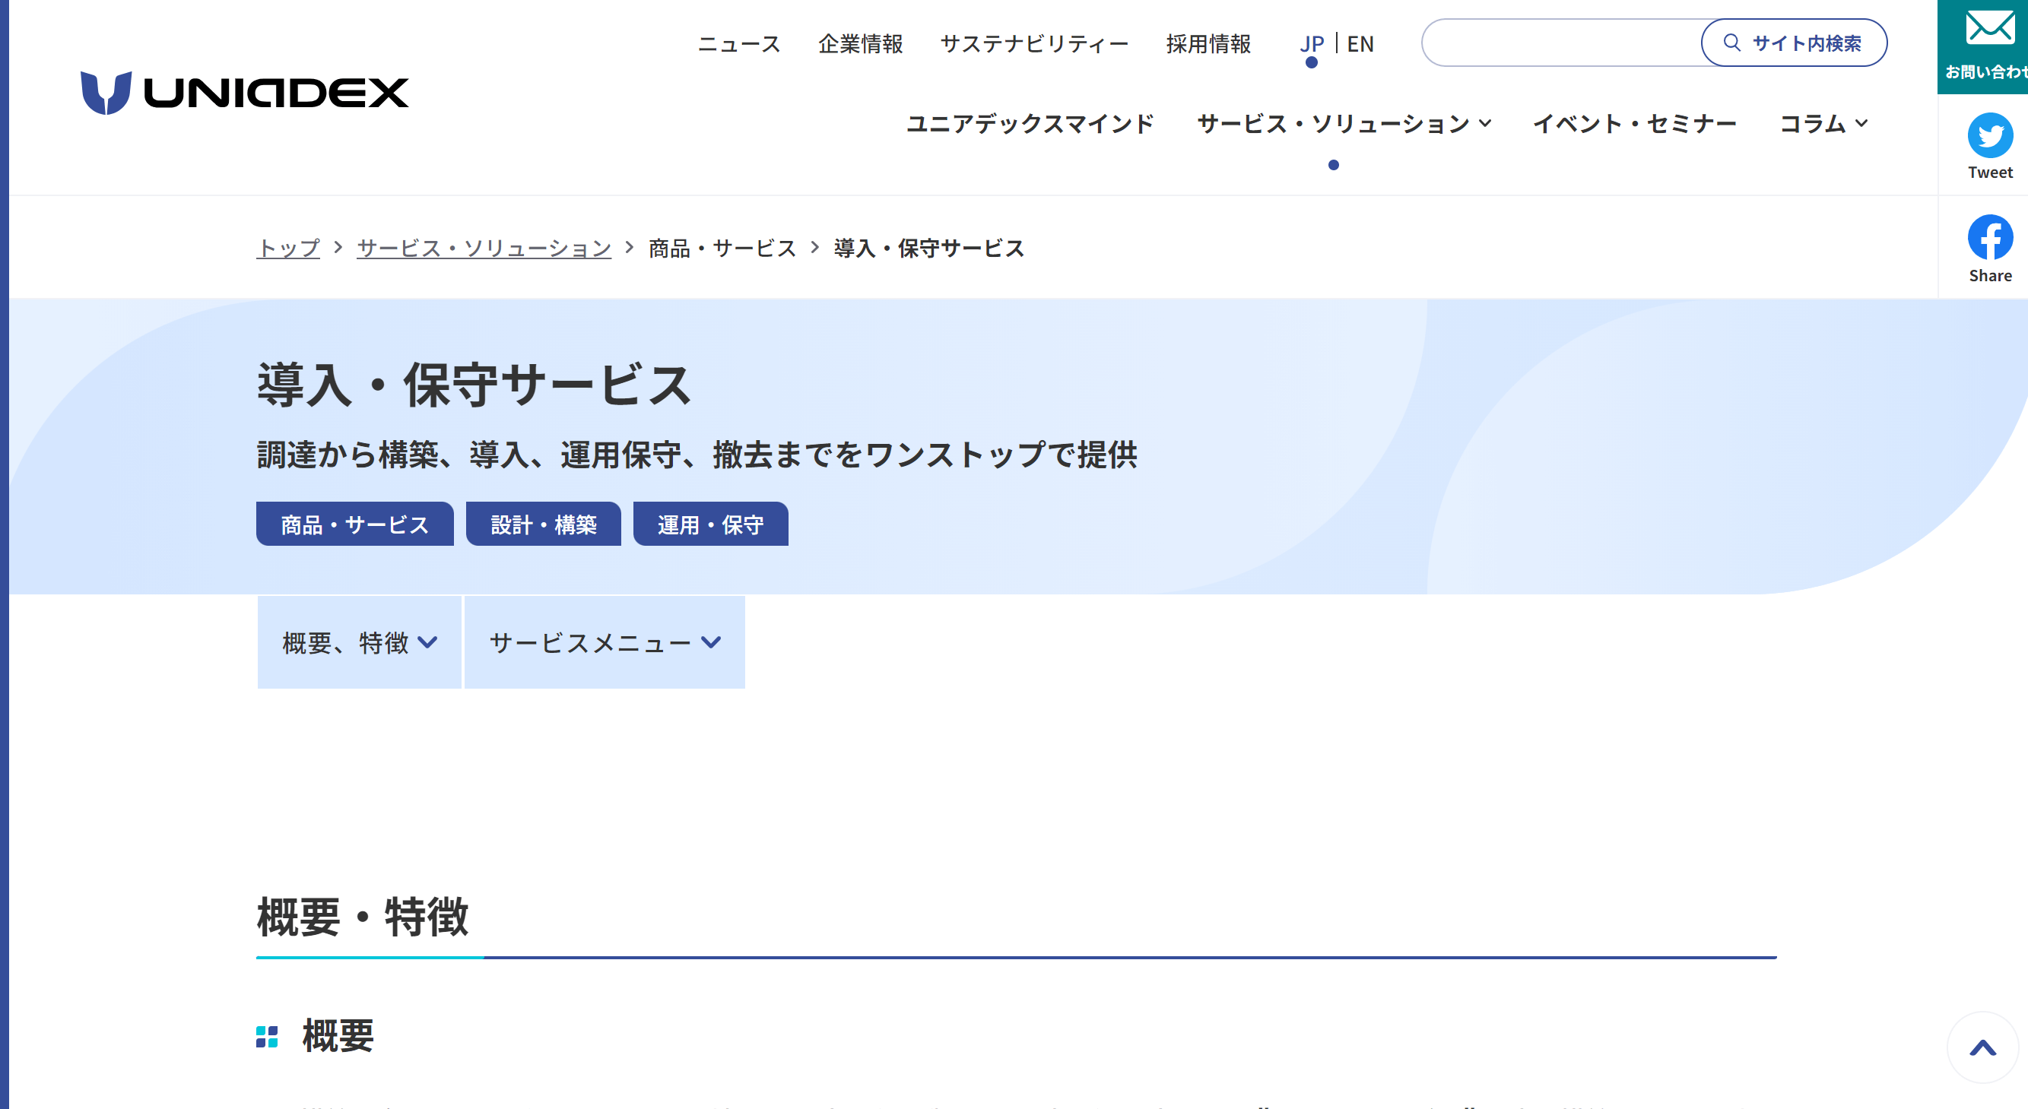Switch language to JP

[1312, 44]
